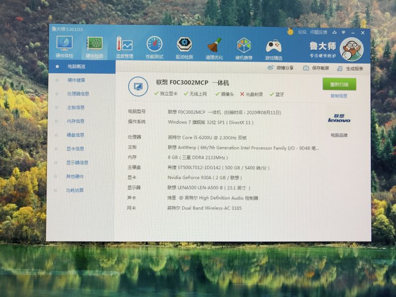This screenshot has width=396, height=297.
Task: Click the Nvidia GeForce 930A graphics value
Action: [x=204, y=178]
